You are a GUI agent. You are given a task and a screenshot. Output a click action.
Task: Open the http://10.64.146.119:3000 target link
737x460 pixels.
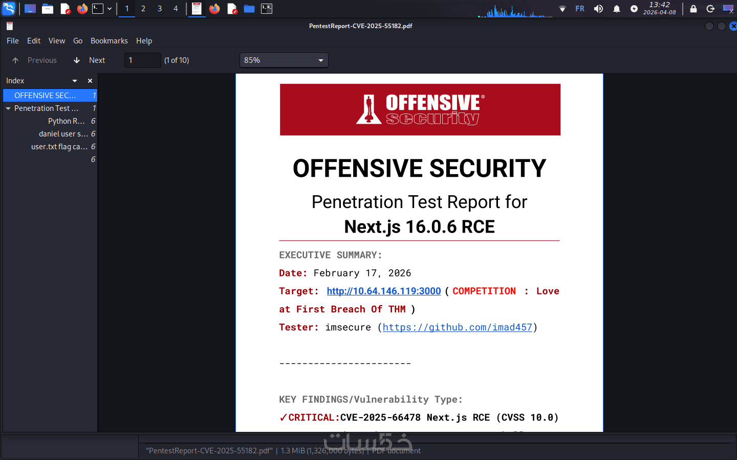tap(384, 291)
